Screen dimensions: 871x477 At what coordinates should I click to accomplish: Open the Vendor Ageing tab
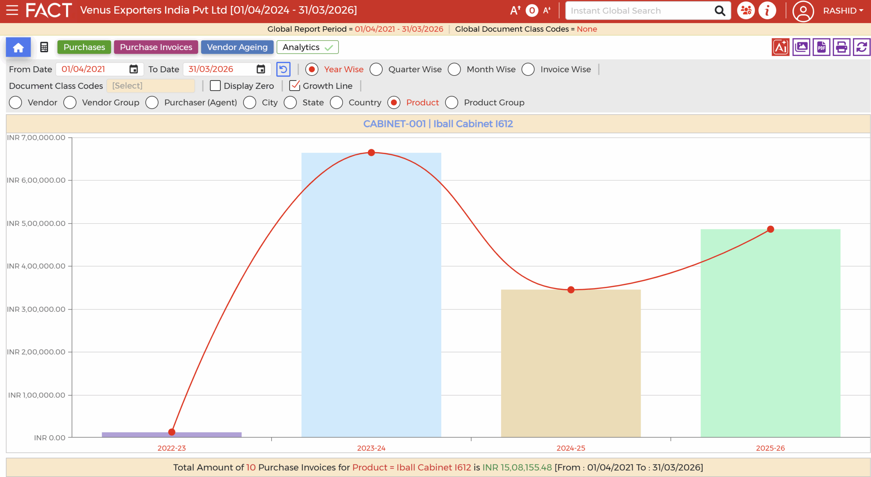point(237,47)
